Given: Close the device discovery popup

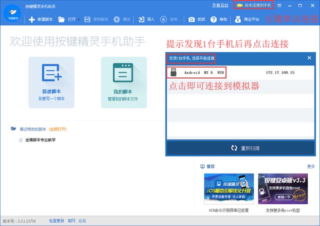Looking at the screenshot, I should click(309, 58).
